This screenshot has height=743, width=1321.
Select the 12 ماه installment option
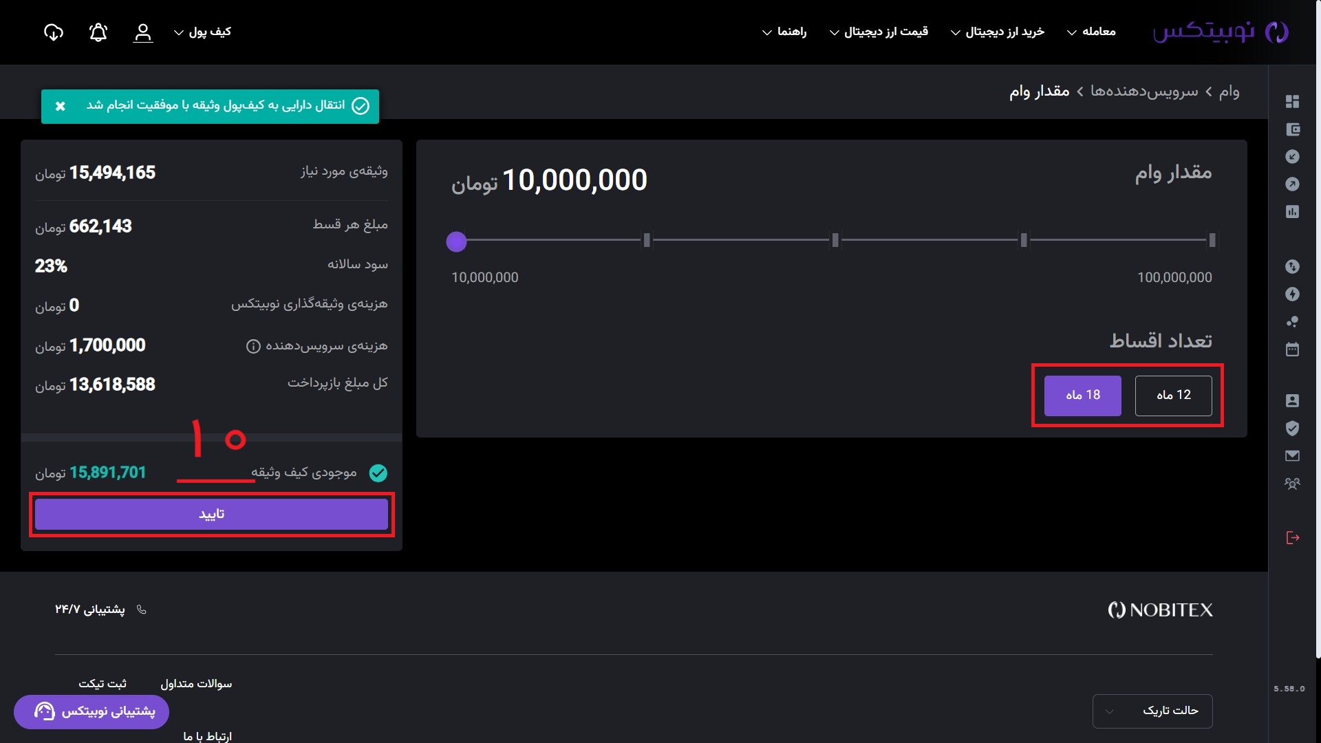tap(1173, 396)
